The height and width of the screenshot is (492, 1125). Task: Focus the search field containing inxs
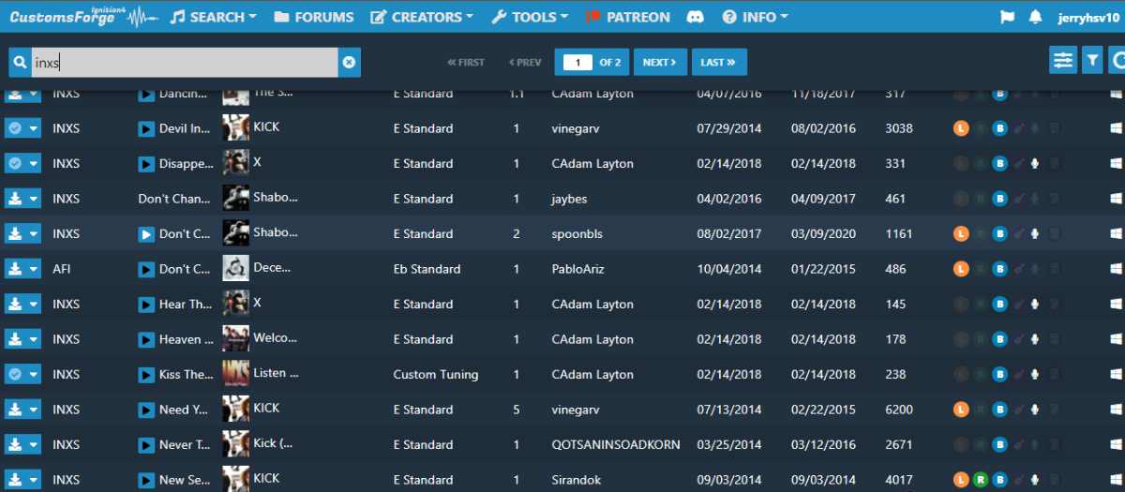click(184, 62)
